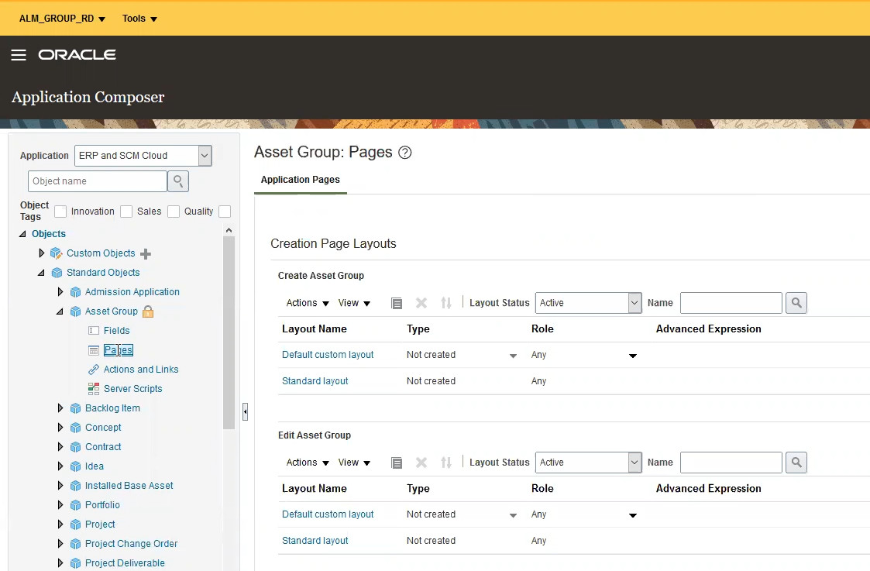870x571 pixels.
Task: Click the Admission Application cube icon
Action: (75, 292)
